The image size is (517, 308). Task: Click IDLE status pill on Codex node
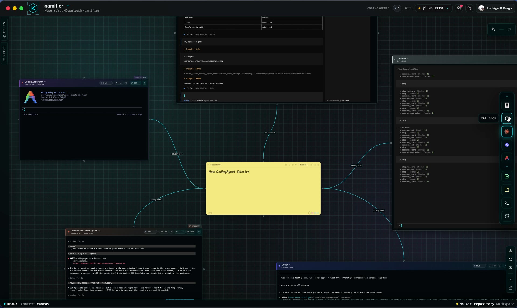pos(479,266)
